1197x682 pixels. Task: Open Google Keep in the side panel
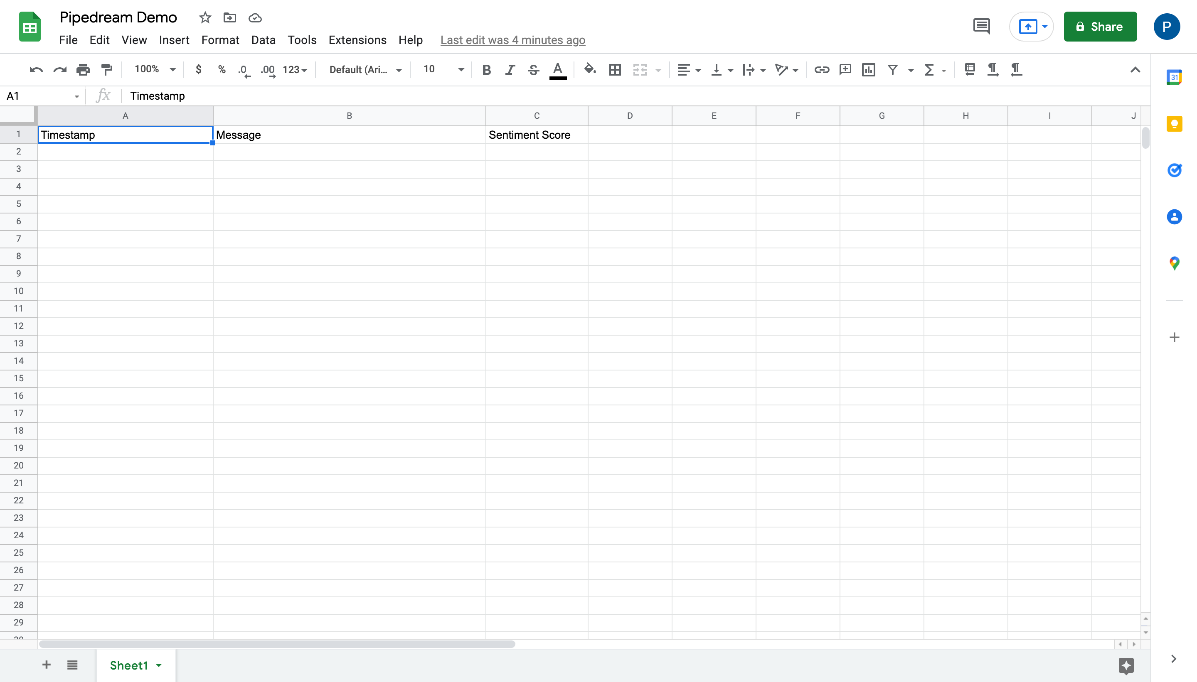pyautogui.click(x=1174, y=124)
